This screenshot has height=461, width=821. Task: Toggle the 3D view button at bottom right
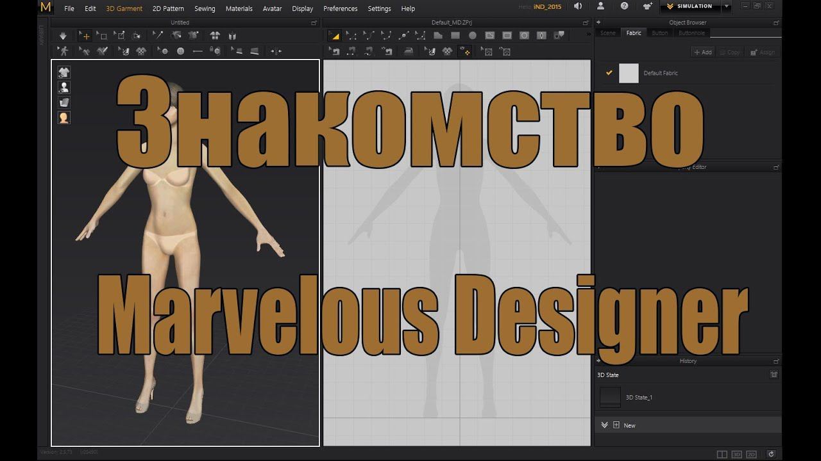click(x=736, y=455)
